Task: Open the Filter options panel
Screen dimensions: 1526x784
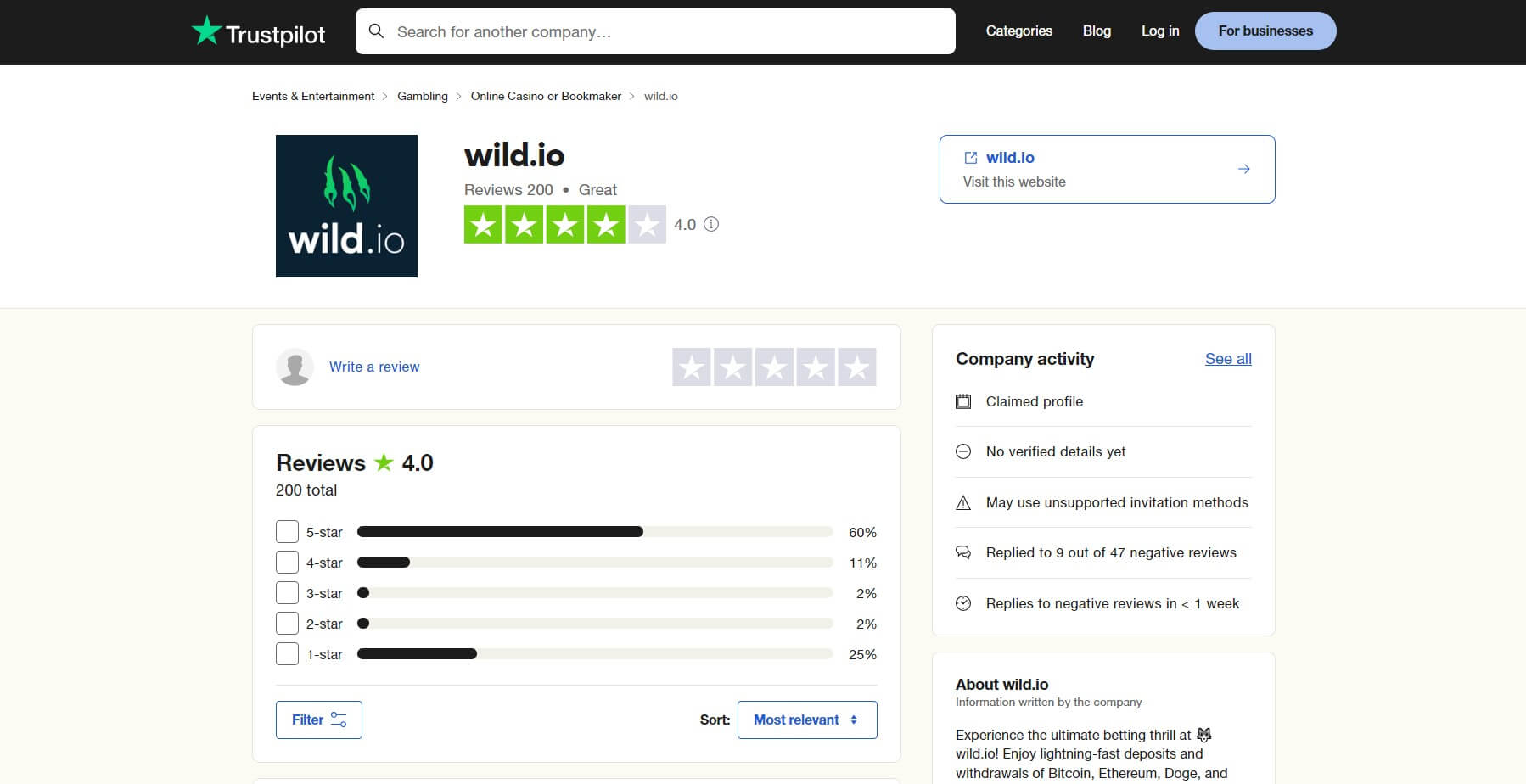Action: pyautogui.click(x=317, y=719)
